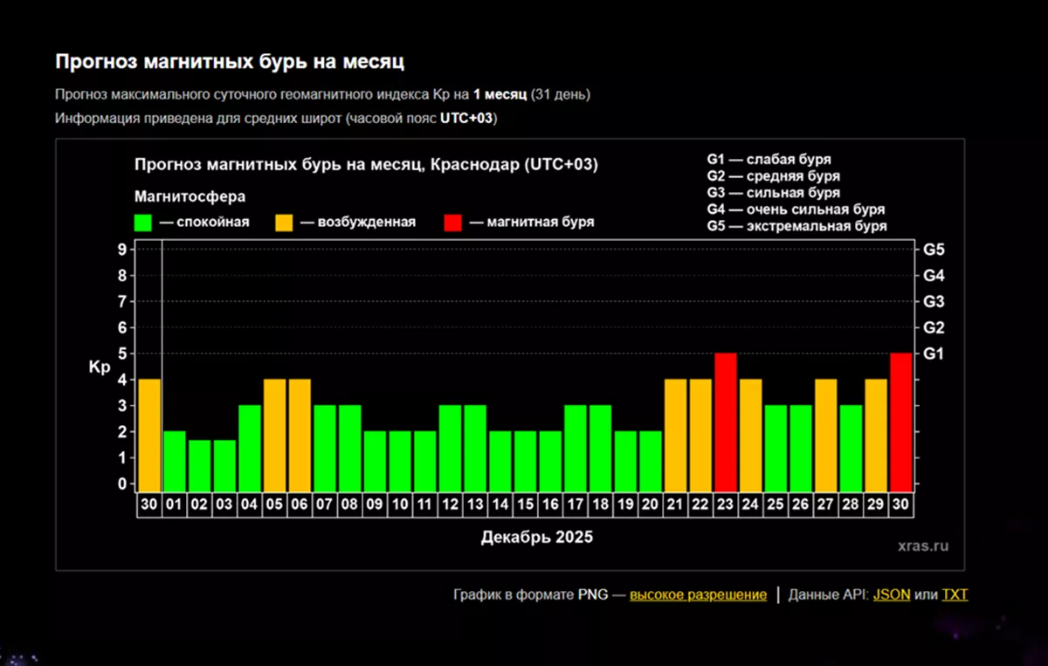This screenshot has height=666, width=1048.
Task: Click the orange "возбужденная" legend swatch
Action: (x=284, y=223)
